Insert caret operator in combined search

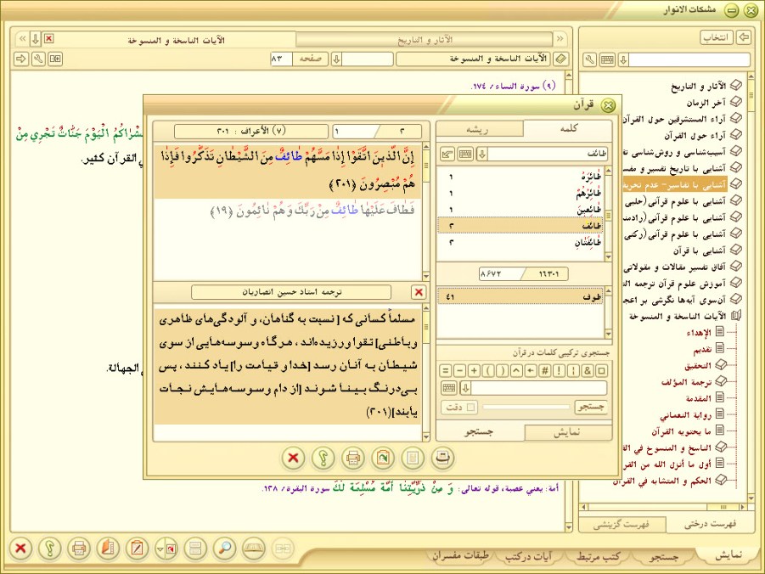[x=517, y=370]
